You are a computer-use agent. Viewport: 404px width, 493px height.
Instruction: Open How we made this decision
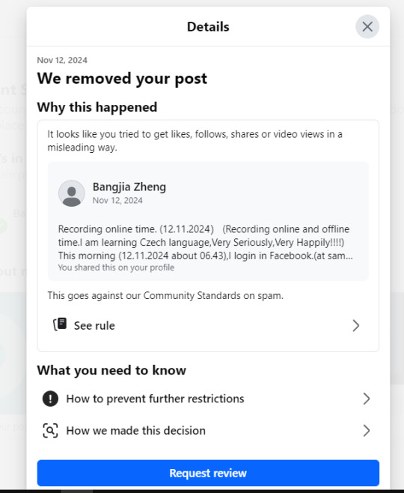coord(208,430)
